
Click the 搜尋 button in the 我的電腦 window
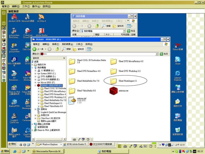point(106,26)
